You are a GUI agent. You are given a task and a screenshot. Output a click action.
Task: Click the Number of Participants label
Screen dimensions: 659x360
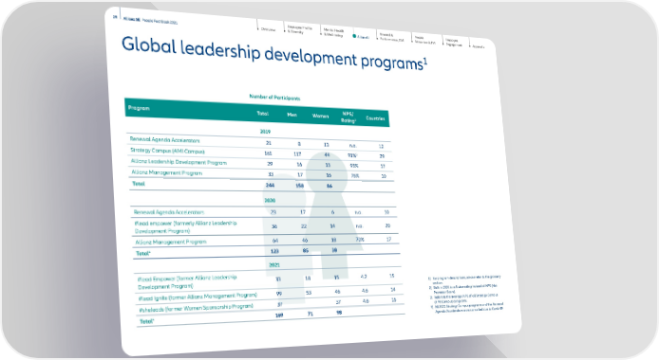[x=274, y=98]
